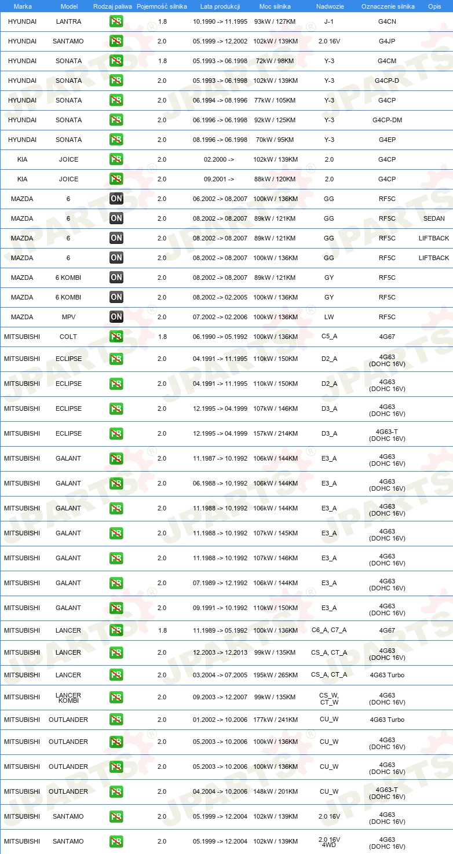Select the petrol icon for OUTLANDER 177kW Turbo

(116, 720)
